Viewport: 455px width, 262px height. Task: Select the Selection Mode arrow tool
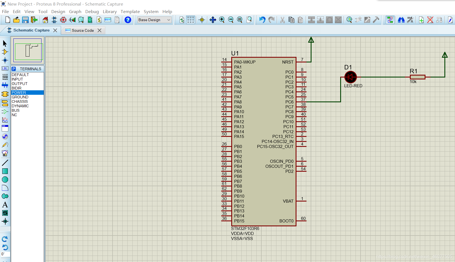pos(5,43)
